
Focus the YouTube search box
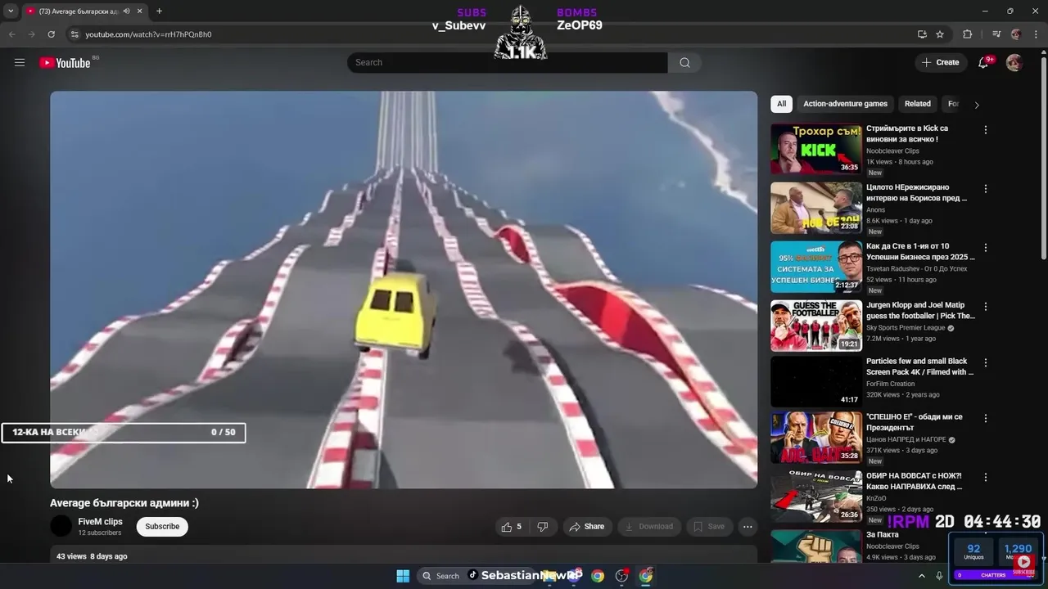[x=508, y=62]
